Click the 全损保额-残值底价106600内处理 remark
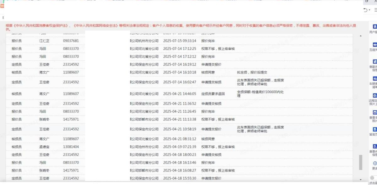The width and height of the screenshot is (377, 185). (x=256, y=94)
